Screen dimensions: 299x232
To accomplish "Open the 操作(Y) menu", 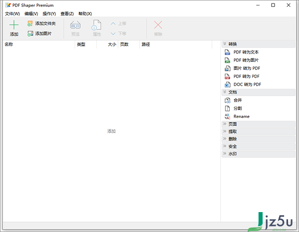I will click(49, 14).
